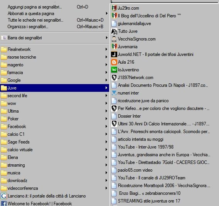
Task: Click the Ultimi 30 Anni shield icon
Action: pos(114,124)
